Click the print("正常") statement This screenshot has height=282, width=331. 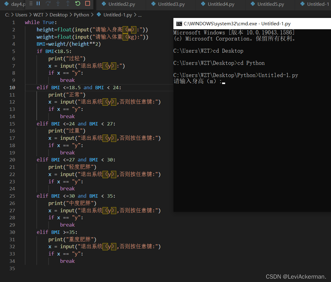(x=67, y=95)
